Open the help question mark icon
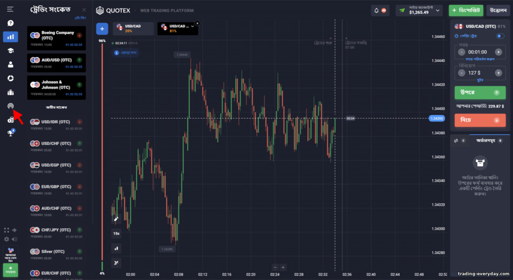The height and width of the screenshot is (280, 513). (11, 23)
